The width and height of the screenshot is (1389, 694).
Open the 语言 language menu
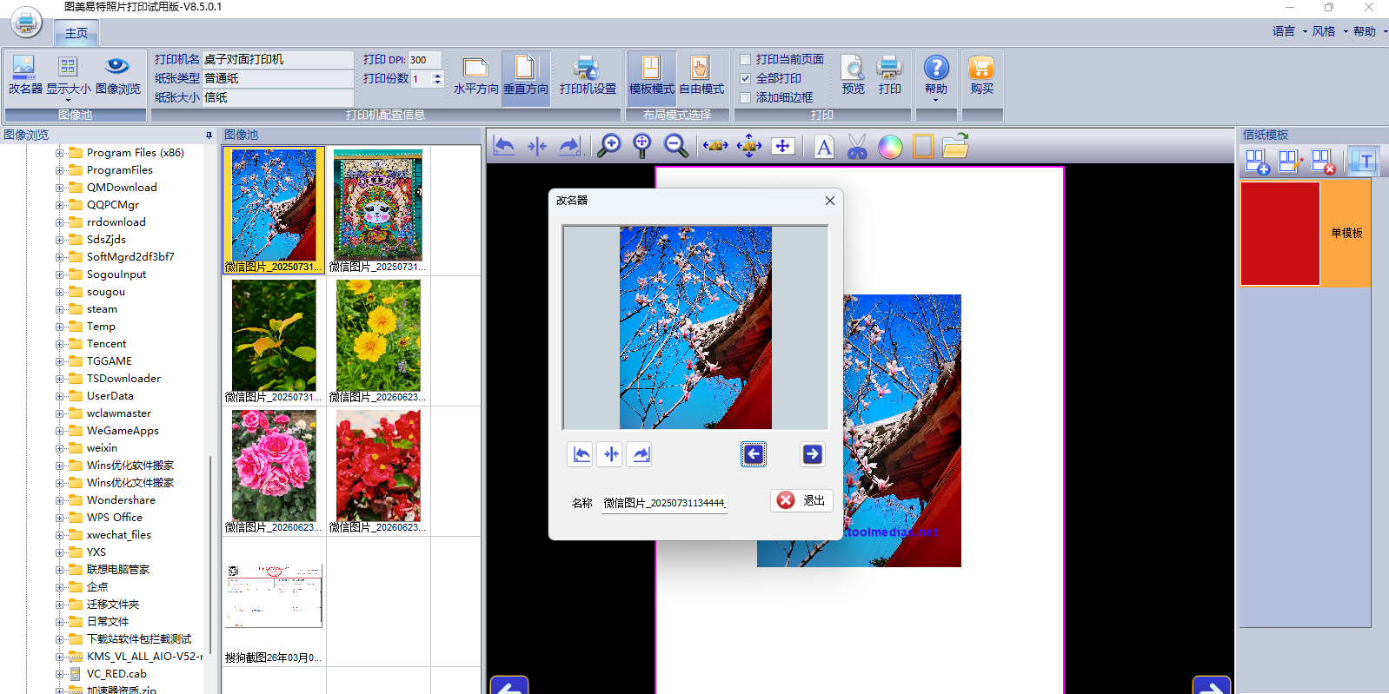[x=1289, y=31]
